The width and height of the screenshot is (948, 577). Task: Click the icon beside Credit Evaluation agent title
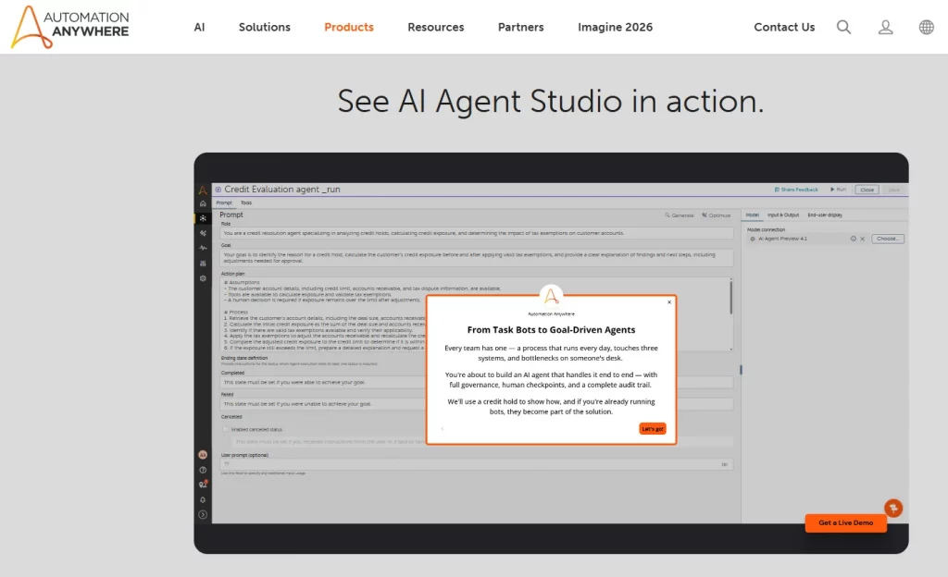tap(218, 190)
